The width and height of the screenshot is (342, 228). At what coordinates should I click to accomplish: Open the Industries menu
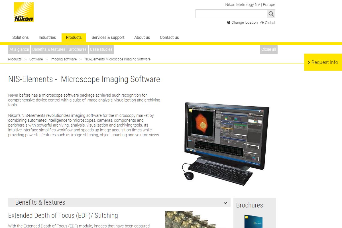[47, 37]
